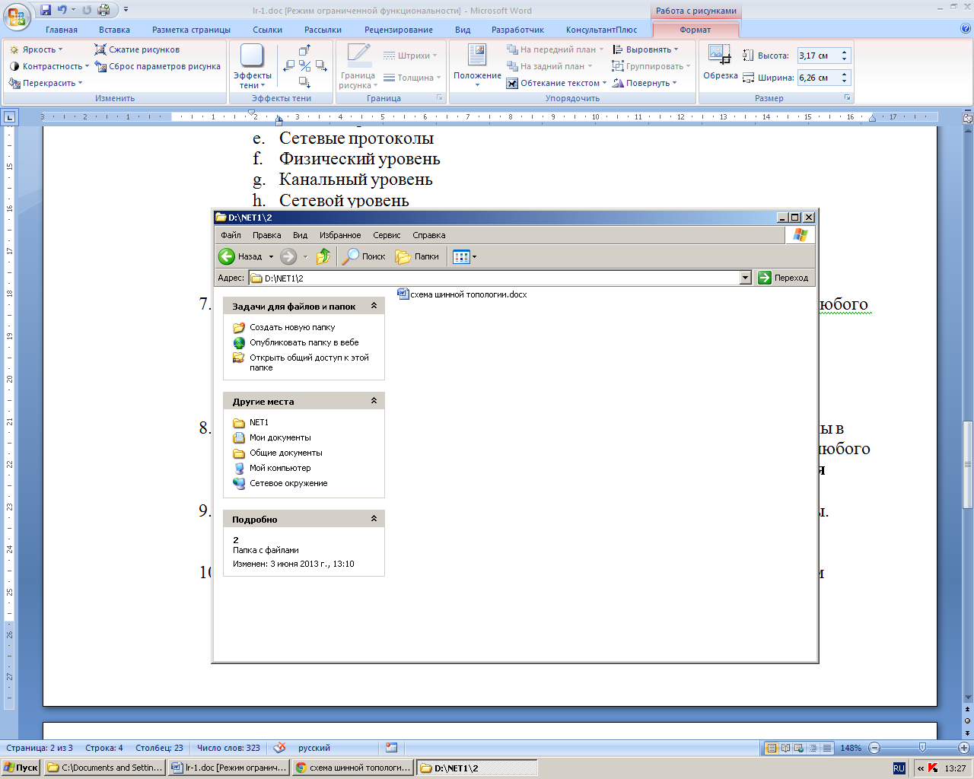
Task: Click the Пуск start button
Action: [x=21, y=768]
